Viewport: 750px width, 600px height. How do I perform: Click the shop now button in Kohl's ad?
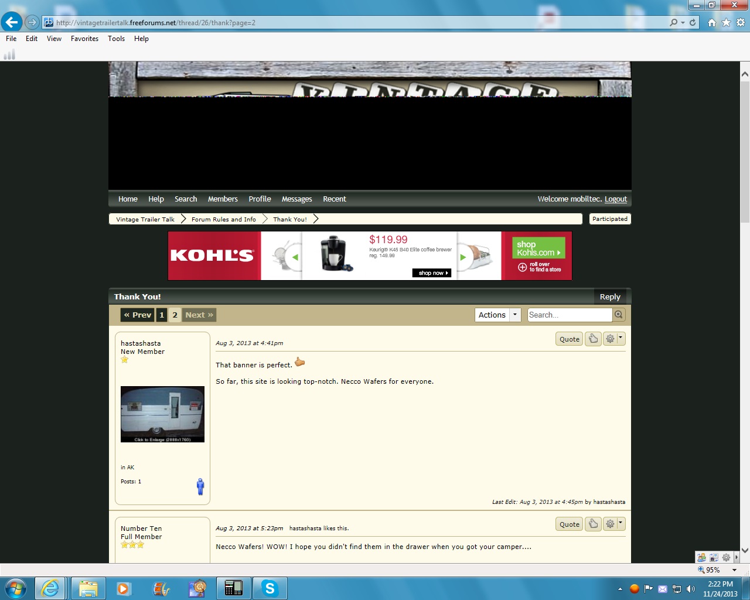coord(432,273)
